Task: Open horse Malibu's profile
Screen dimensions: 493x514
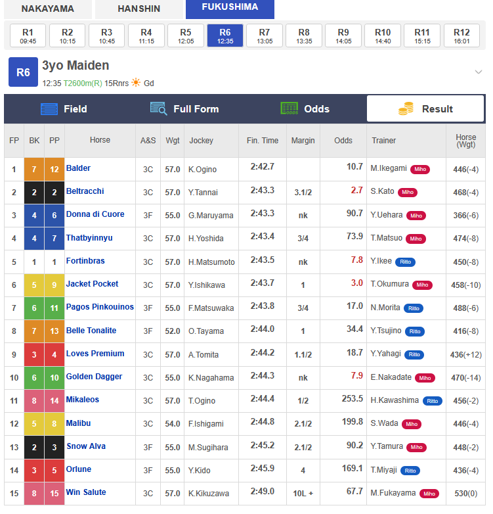Action: tap(79, 423)
